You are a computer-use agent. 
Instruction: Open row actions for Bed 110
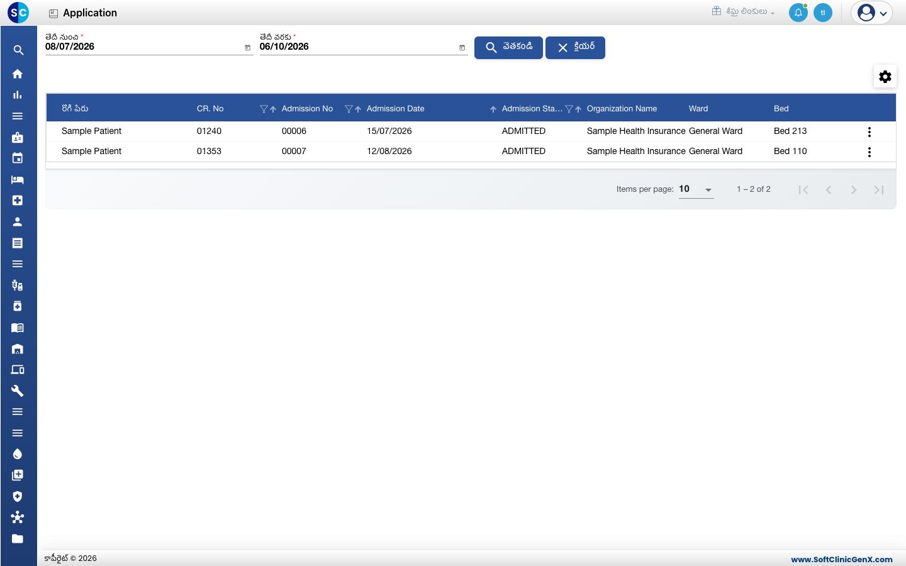coord(870,152)
